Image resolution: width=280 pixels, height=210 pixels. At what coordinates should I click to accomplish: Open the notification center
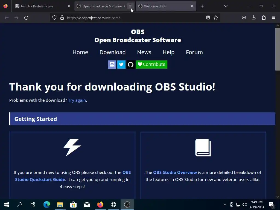(x=272, y=205)
